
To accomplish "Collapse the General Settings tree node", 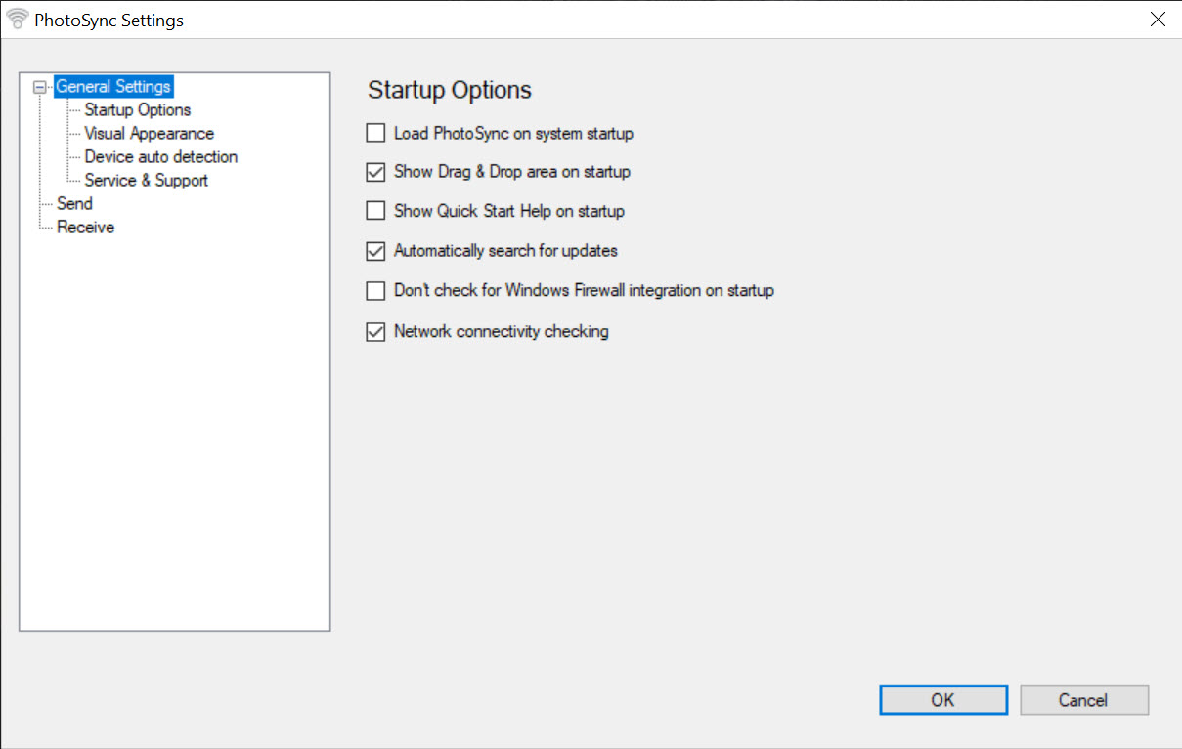I will (x=40, y=87).
